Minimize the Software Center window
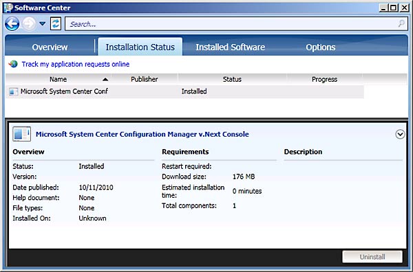 (x=384, y=8)
